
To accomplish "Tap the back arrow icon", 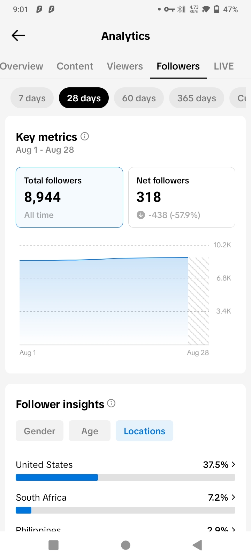I will pyautogui.click(x=18, y=35).
